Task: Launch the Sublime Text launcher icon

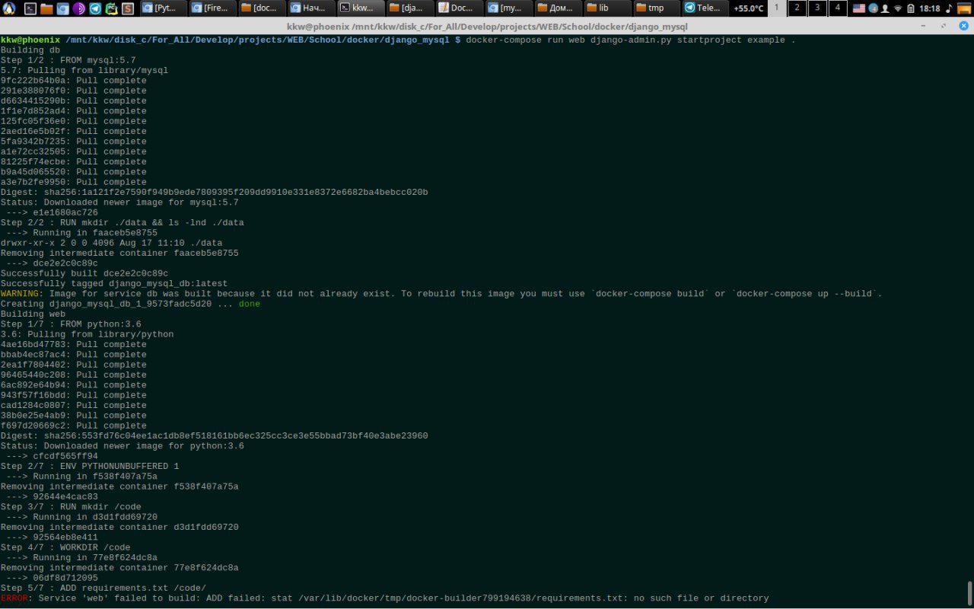Action: pos(128,8)
